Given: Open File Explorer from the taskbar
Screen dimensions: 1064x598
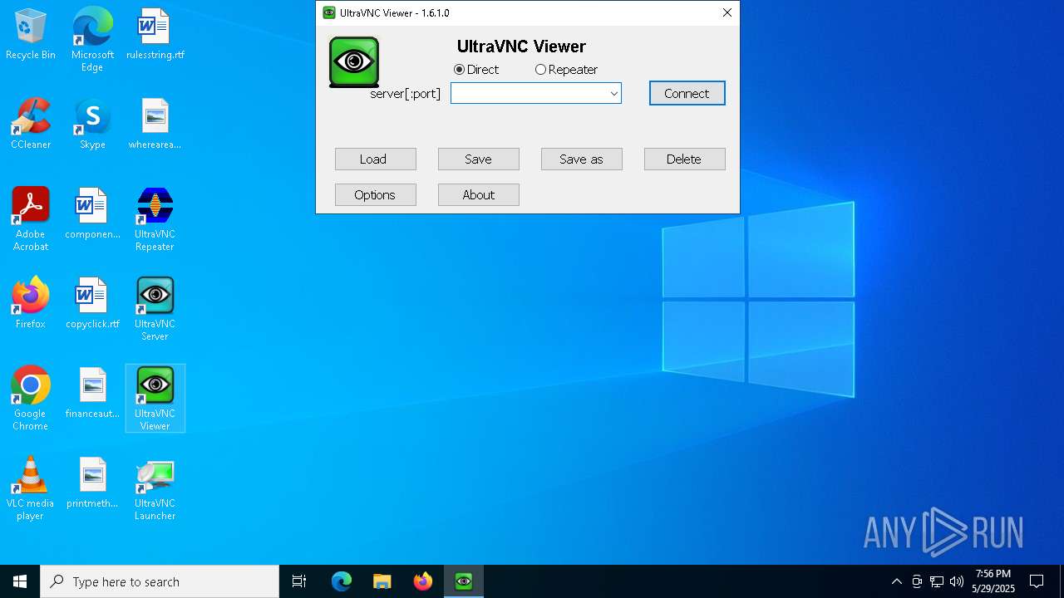Looking at the screenshot, I should [382, 581].
